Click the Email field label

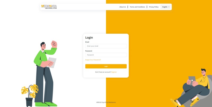click(87, 42)
